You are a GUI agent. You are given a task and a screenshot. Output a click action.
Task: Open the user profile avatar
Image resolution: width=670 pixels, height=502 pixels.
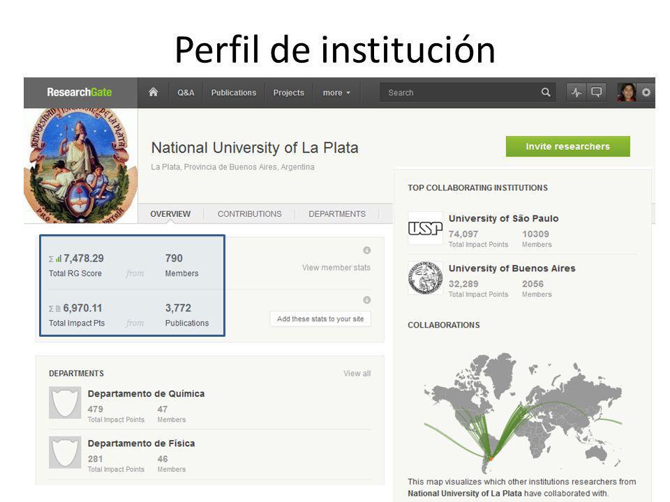point(627,92)
